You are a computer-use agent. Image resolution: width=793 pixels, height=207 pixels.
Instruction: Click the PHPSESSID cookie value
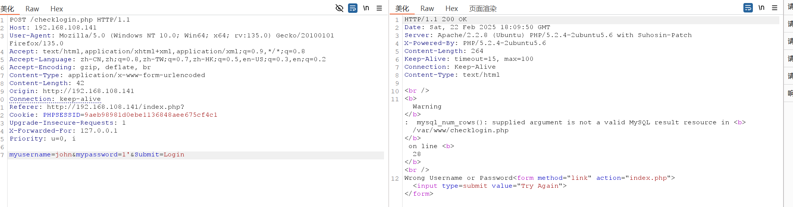point(151,115)
